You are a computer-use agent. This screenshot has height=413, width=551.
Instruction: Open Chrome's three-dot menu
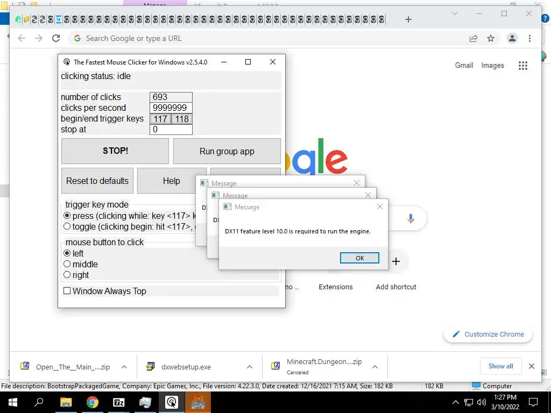click(x=529, y=38)
